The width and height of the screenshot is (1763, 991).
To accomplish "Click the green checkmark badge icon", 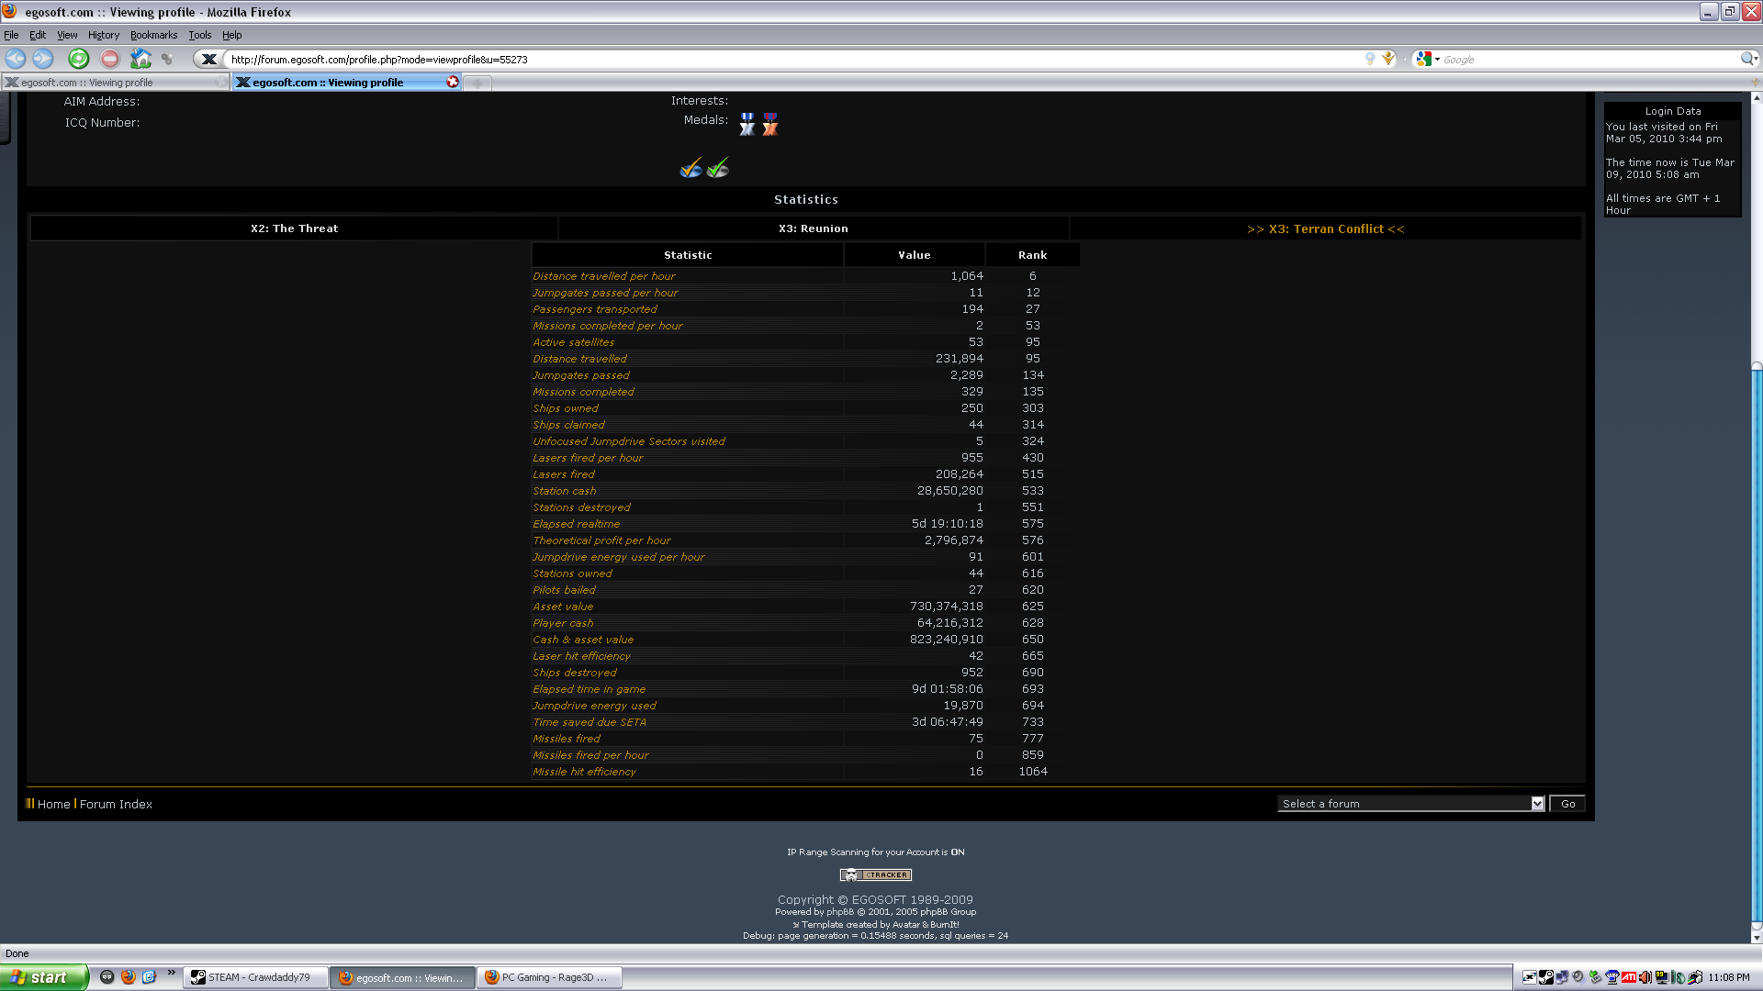I will pyautogui.click(x=718, y=168).
